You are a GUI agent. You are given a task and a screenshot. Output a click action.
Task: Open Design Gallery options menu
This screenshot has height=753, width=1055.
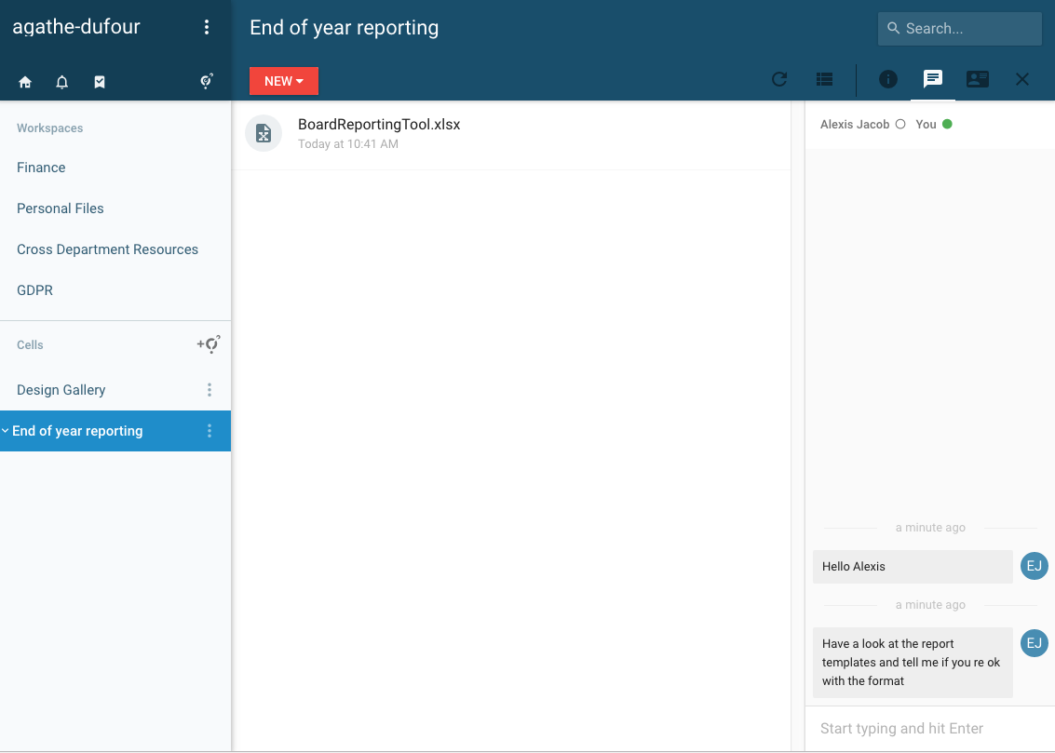[x=210, y=390]
